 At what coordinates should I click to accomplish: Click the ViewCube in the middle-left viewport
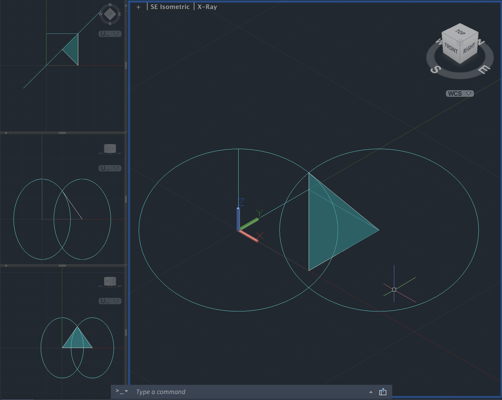pos(110,148)
